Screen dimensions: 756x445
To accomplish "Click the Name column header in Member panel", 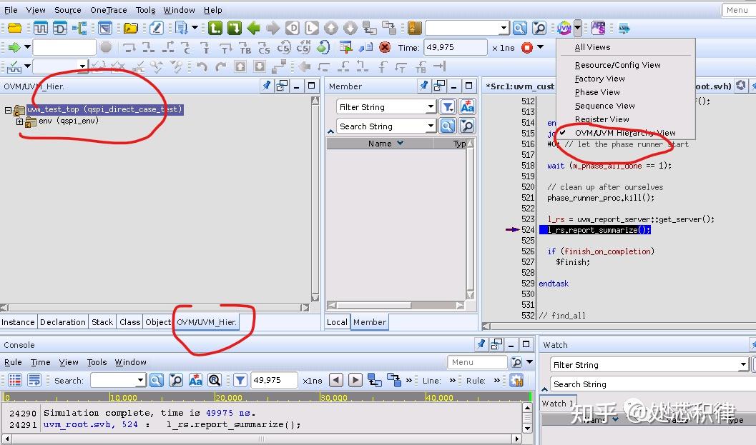I will (x=380, y=144).
